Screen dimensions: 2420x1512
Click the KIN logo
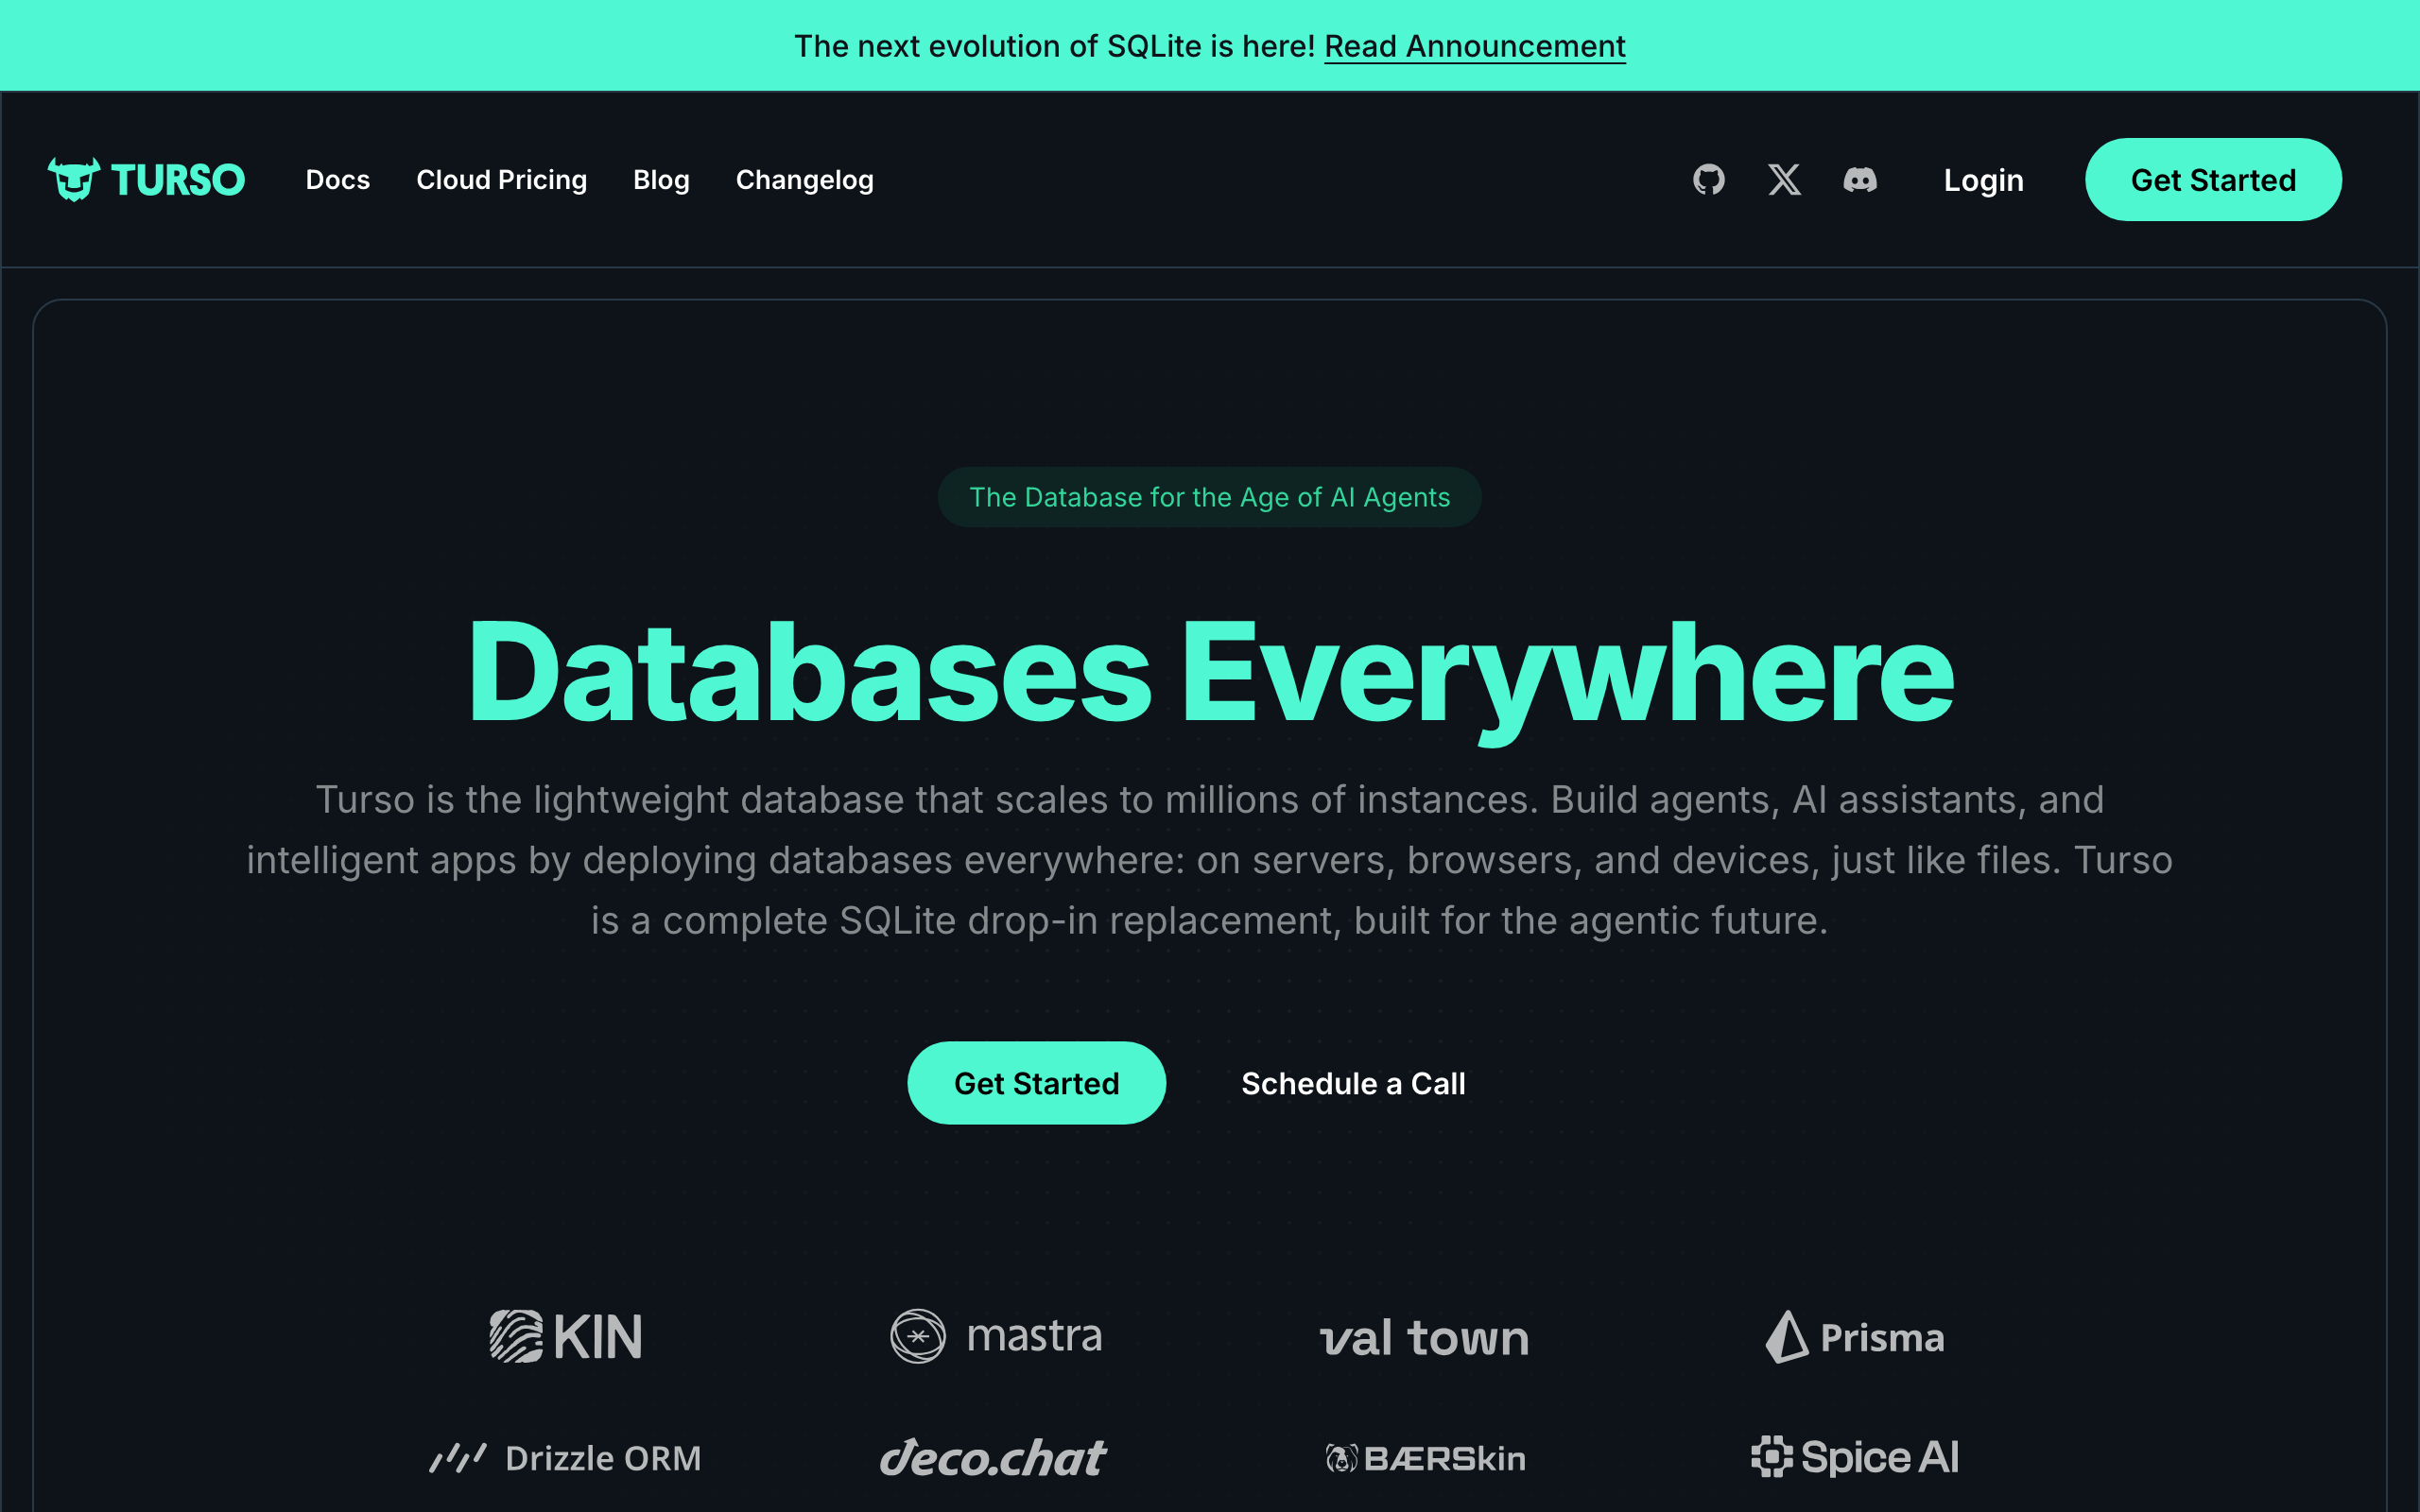coord(566,1336)
